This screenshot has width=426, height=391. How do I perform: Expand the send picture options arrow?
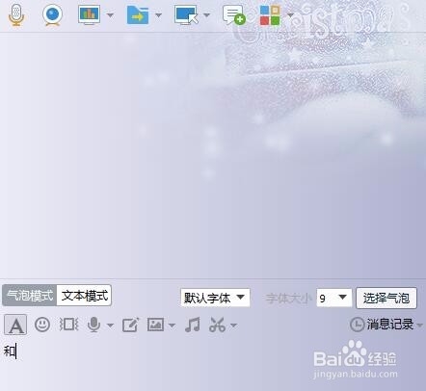173,326
